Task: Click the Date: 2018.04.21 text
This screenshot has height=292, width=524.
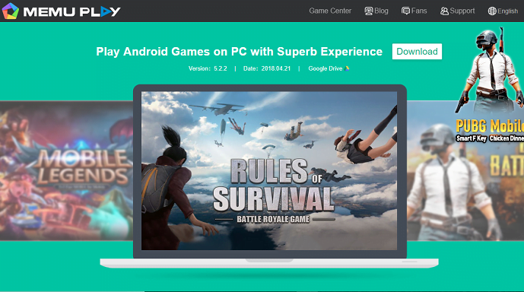Action: click(267, 68)
